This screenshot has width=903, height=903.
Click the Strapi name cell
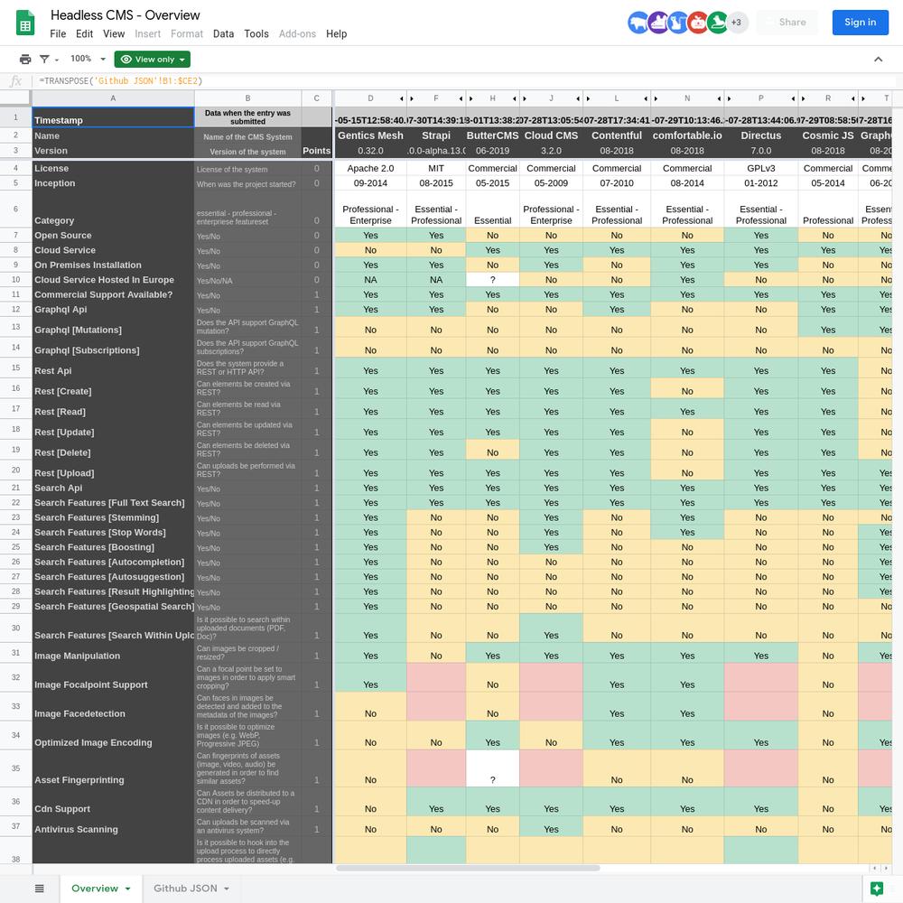(436, 135)
